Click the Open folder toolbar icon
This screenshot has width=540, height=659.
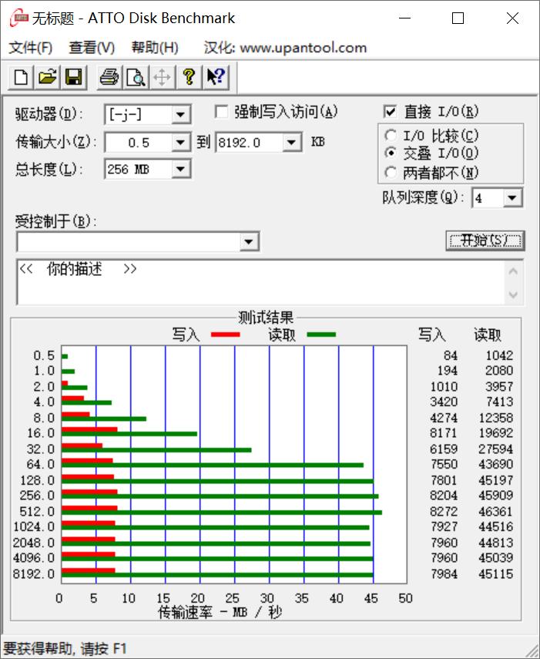(x=47, y=77)
